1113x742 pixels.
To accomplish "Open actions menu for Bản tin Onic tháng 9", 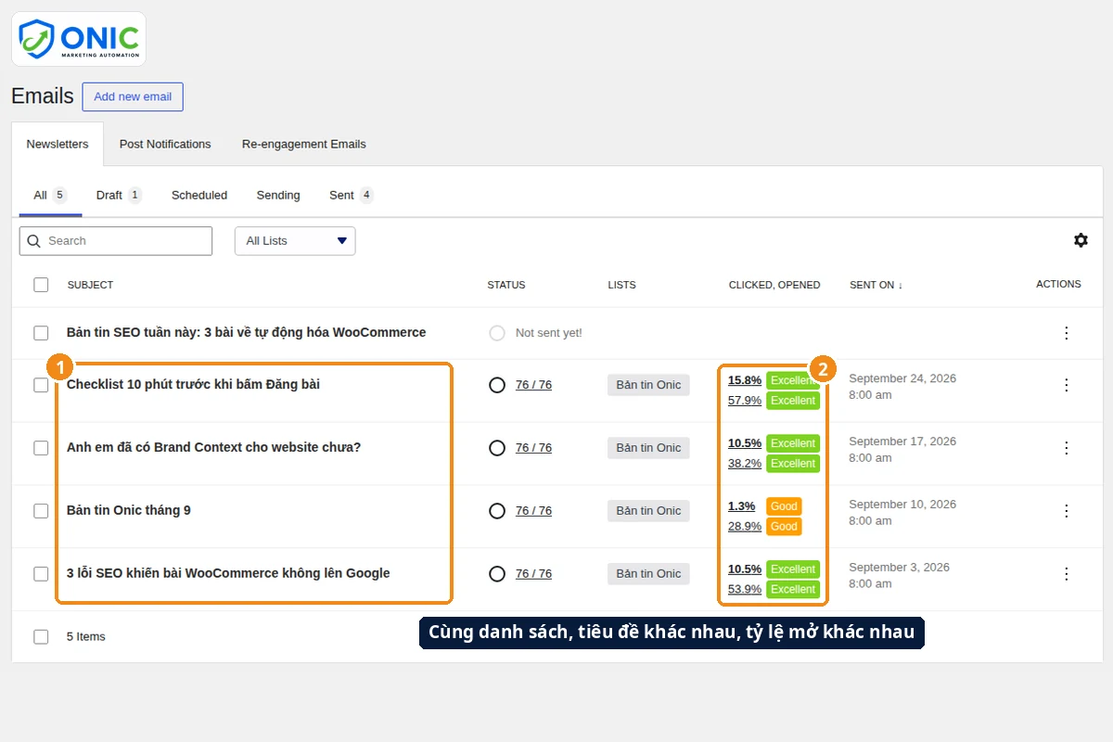I will tap(1066, 511).
